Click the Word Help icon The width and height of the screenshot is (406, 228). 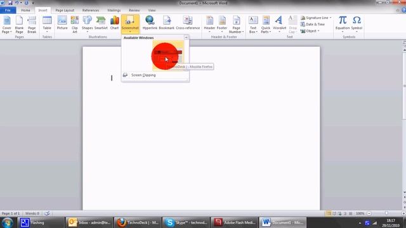pyautogui.click(x=403, y=10)
